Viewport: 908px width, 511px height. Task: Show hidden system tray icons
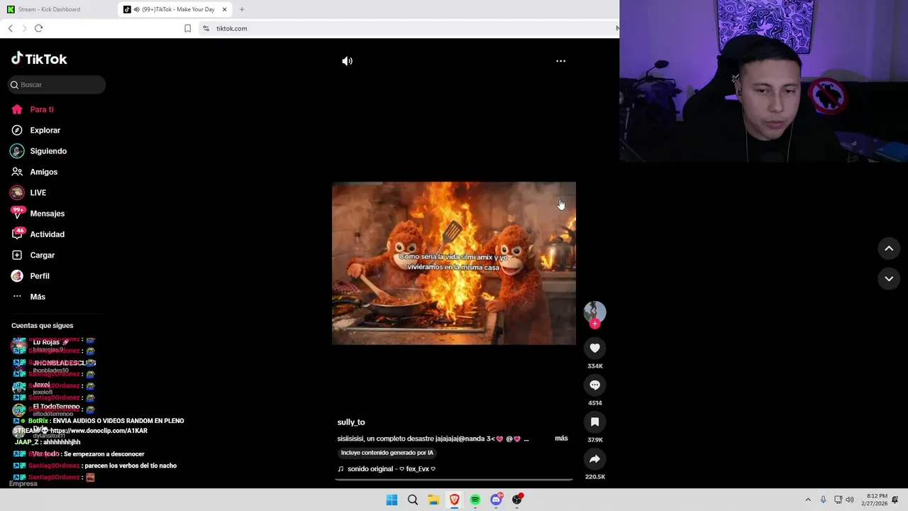(807, 500)
